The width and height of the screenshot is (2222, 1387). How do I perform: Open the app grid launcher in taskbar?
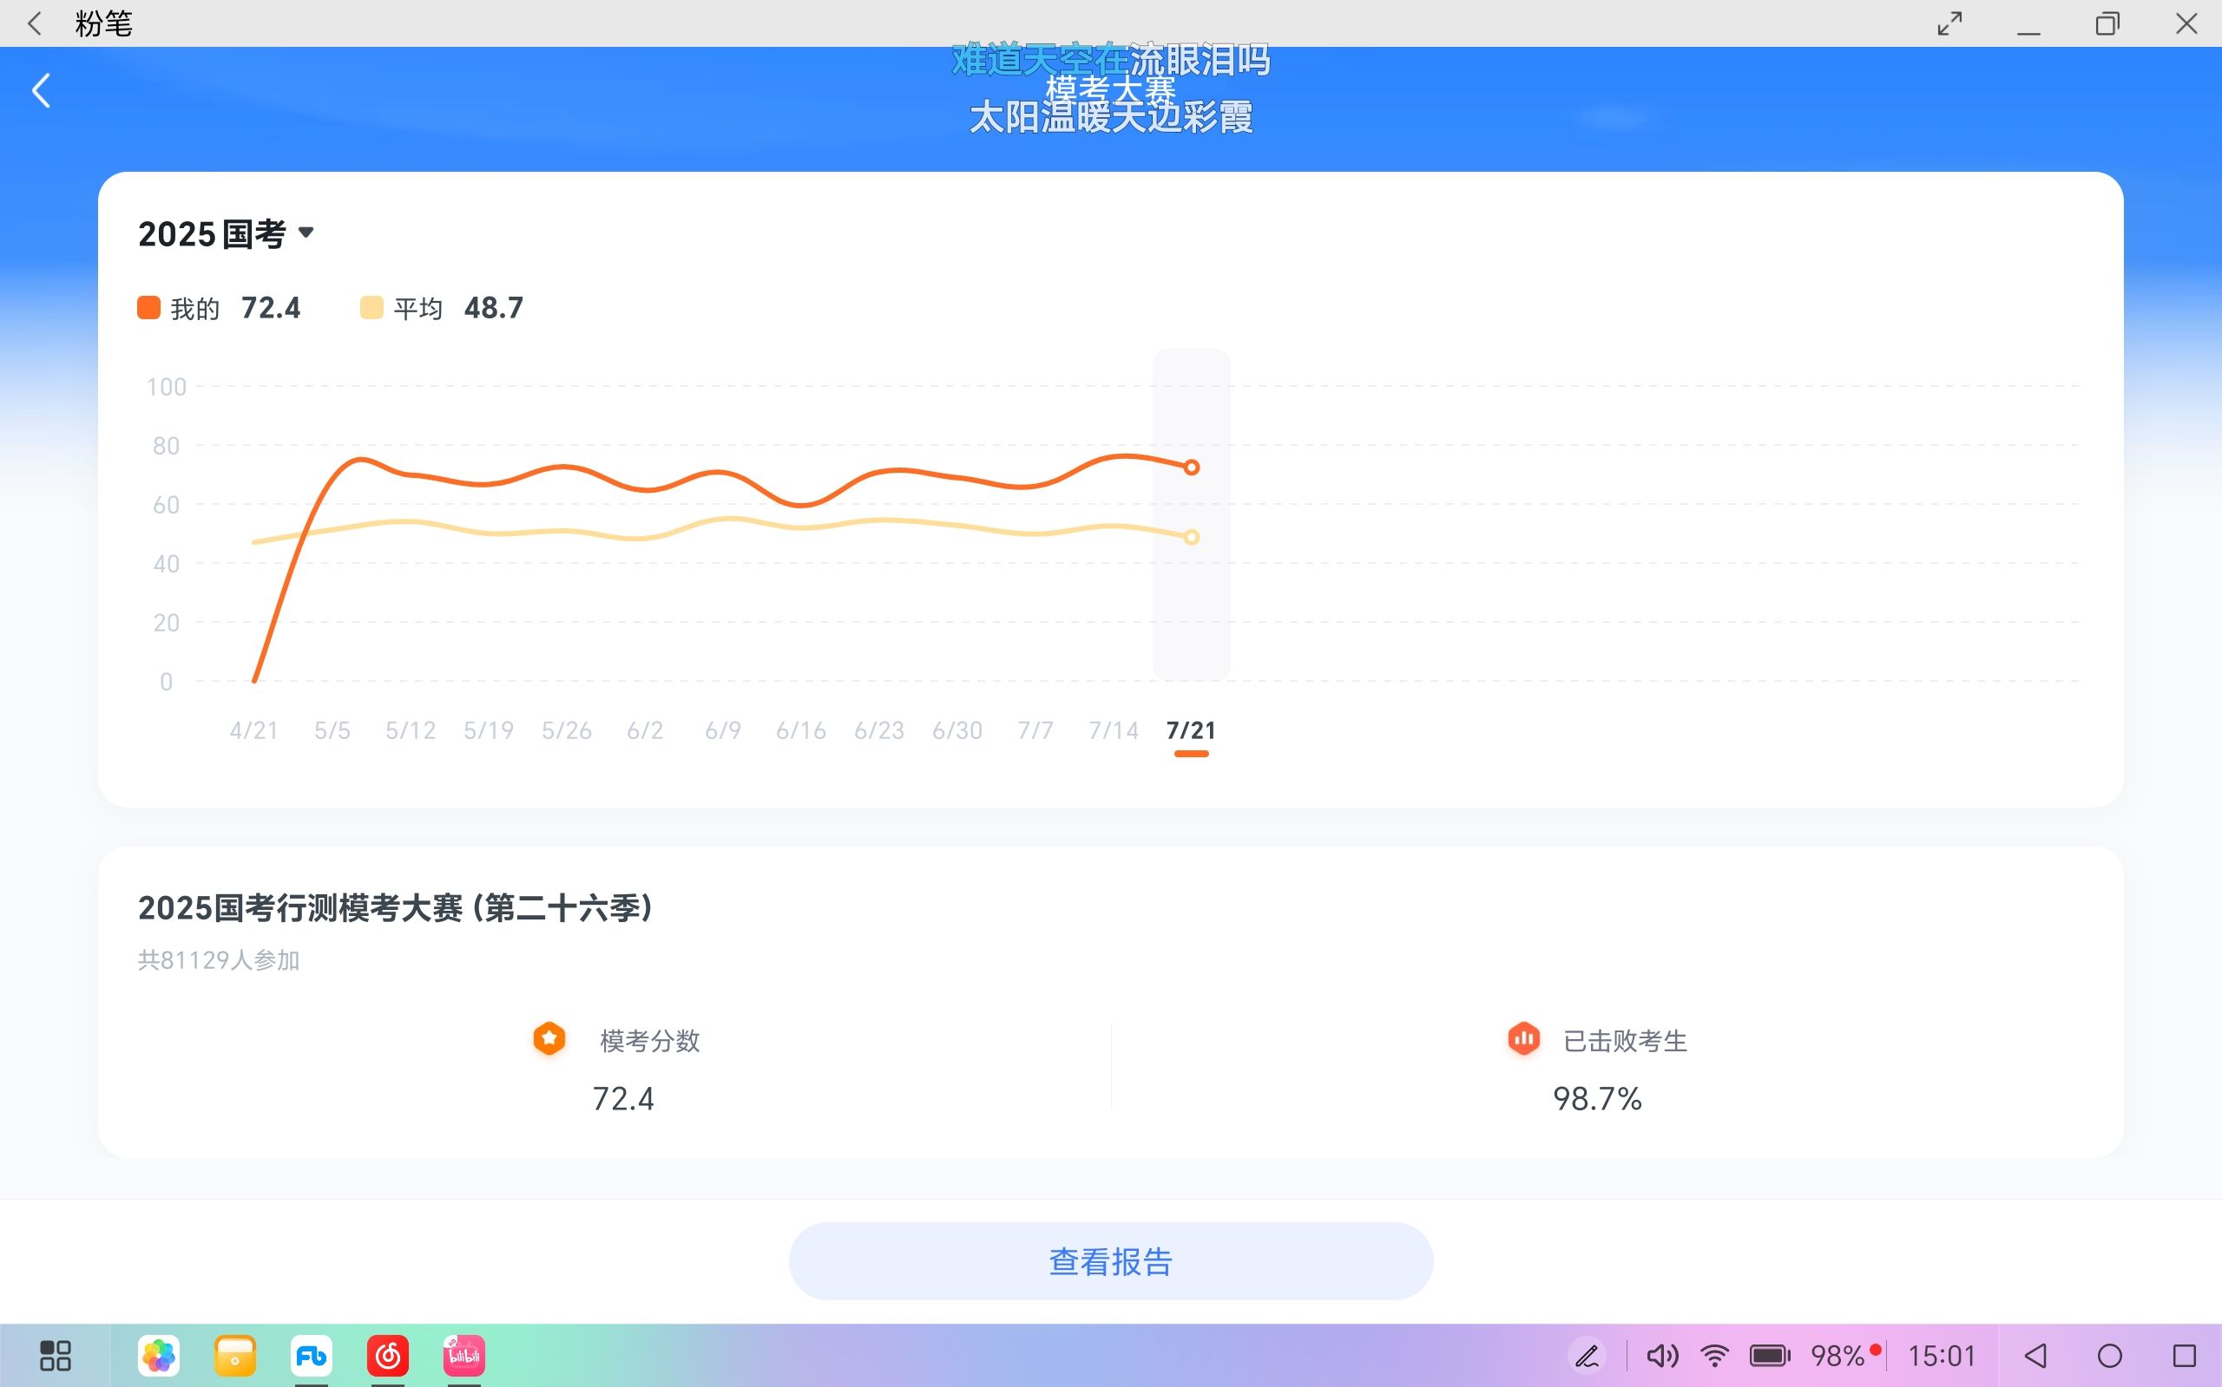click(55, 1355)
